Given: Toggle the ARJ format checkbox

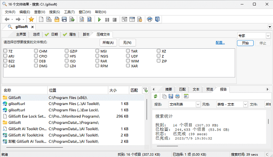Looking at the screenshot, I should (x=6, y=56).
